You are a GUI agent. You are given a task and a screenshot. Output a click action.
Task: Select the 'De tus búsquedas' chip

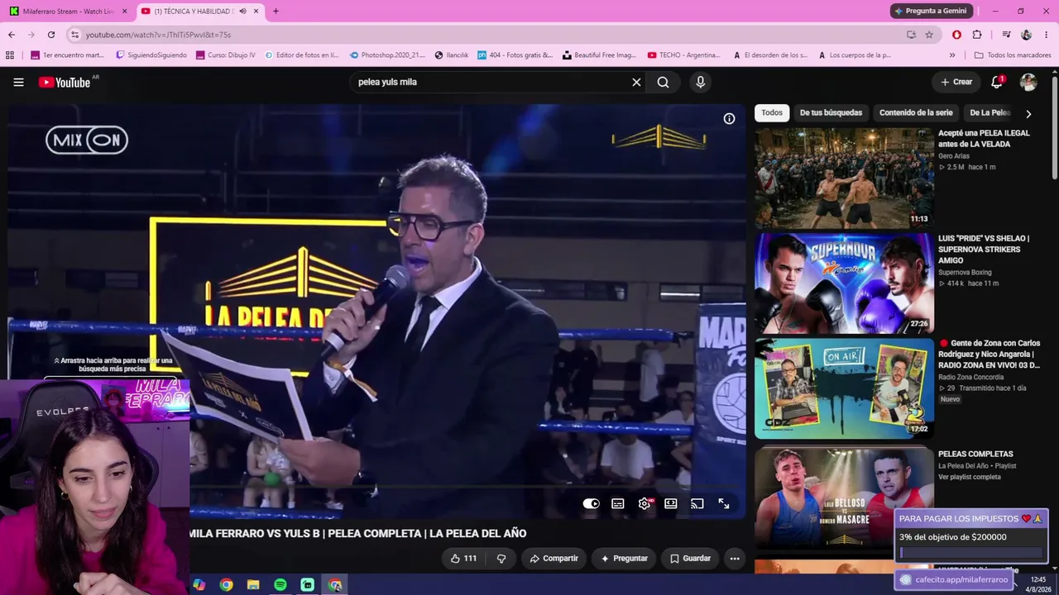tap(831, 112)
